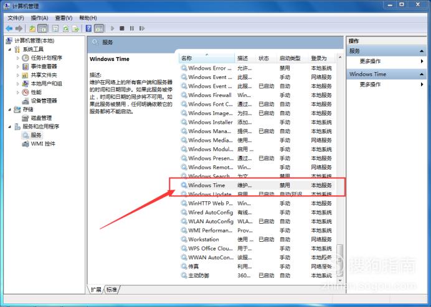Expand the 本地用户和组 node

coord(18,84)
